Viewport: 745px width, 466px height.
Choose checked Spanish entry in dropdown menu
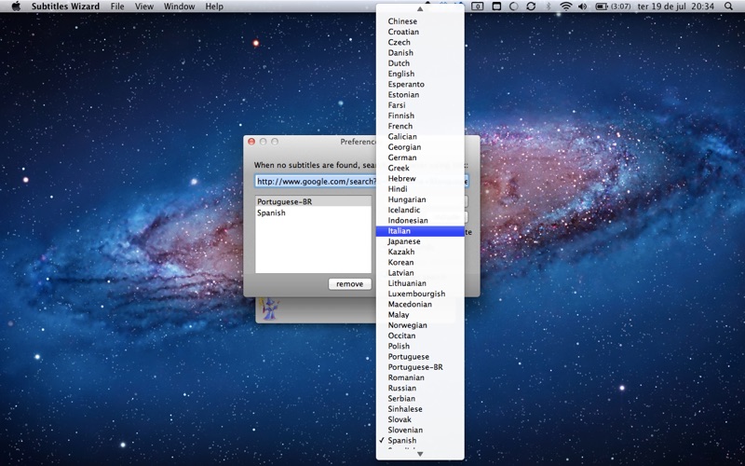pos(420,440)
